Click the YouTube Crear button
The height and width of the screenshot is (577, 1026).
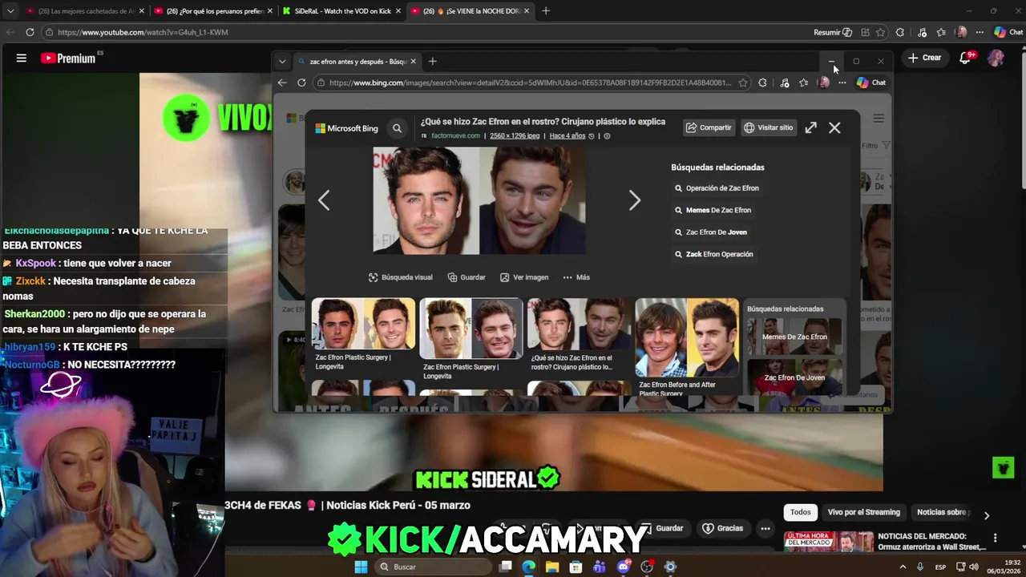[x=924, y=58]
